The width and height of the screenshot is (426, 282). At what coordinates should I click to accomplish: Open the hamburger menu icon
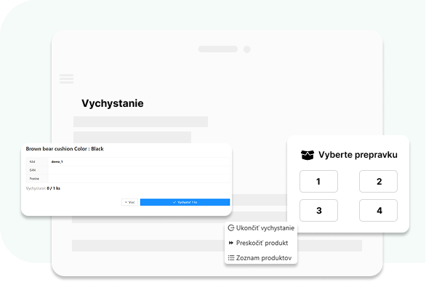(67, 78)
